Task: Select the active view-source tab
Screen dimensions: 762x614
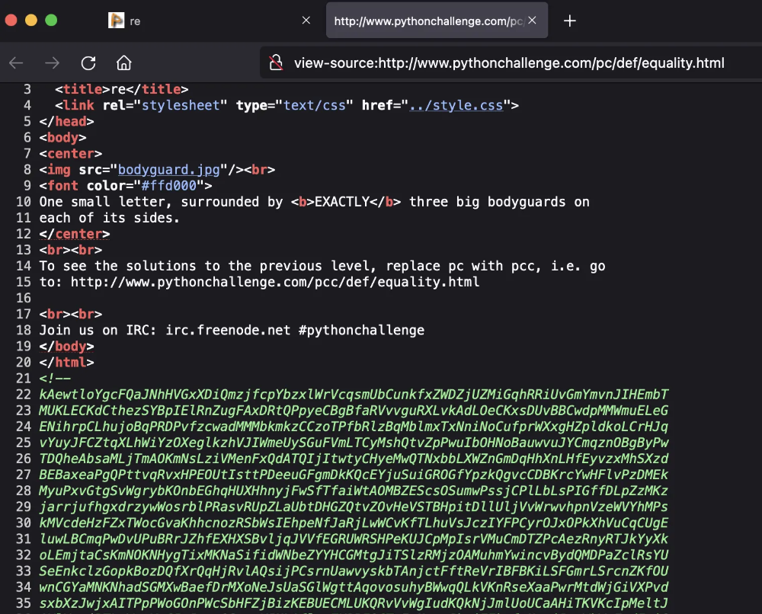Action: [x=427, y=21]
